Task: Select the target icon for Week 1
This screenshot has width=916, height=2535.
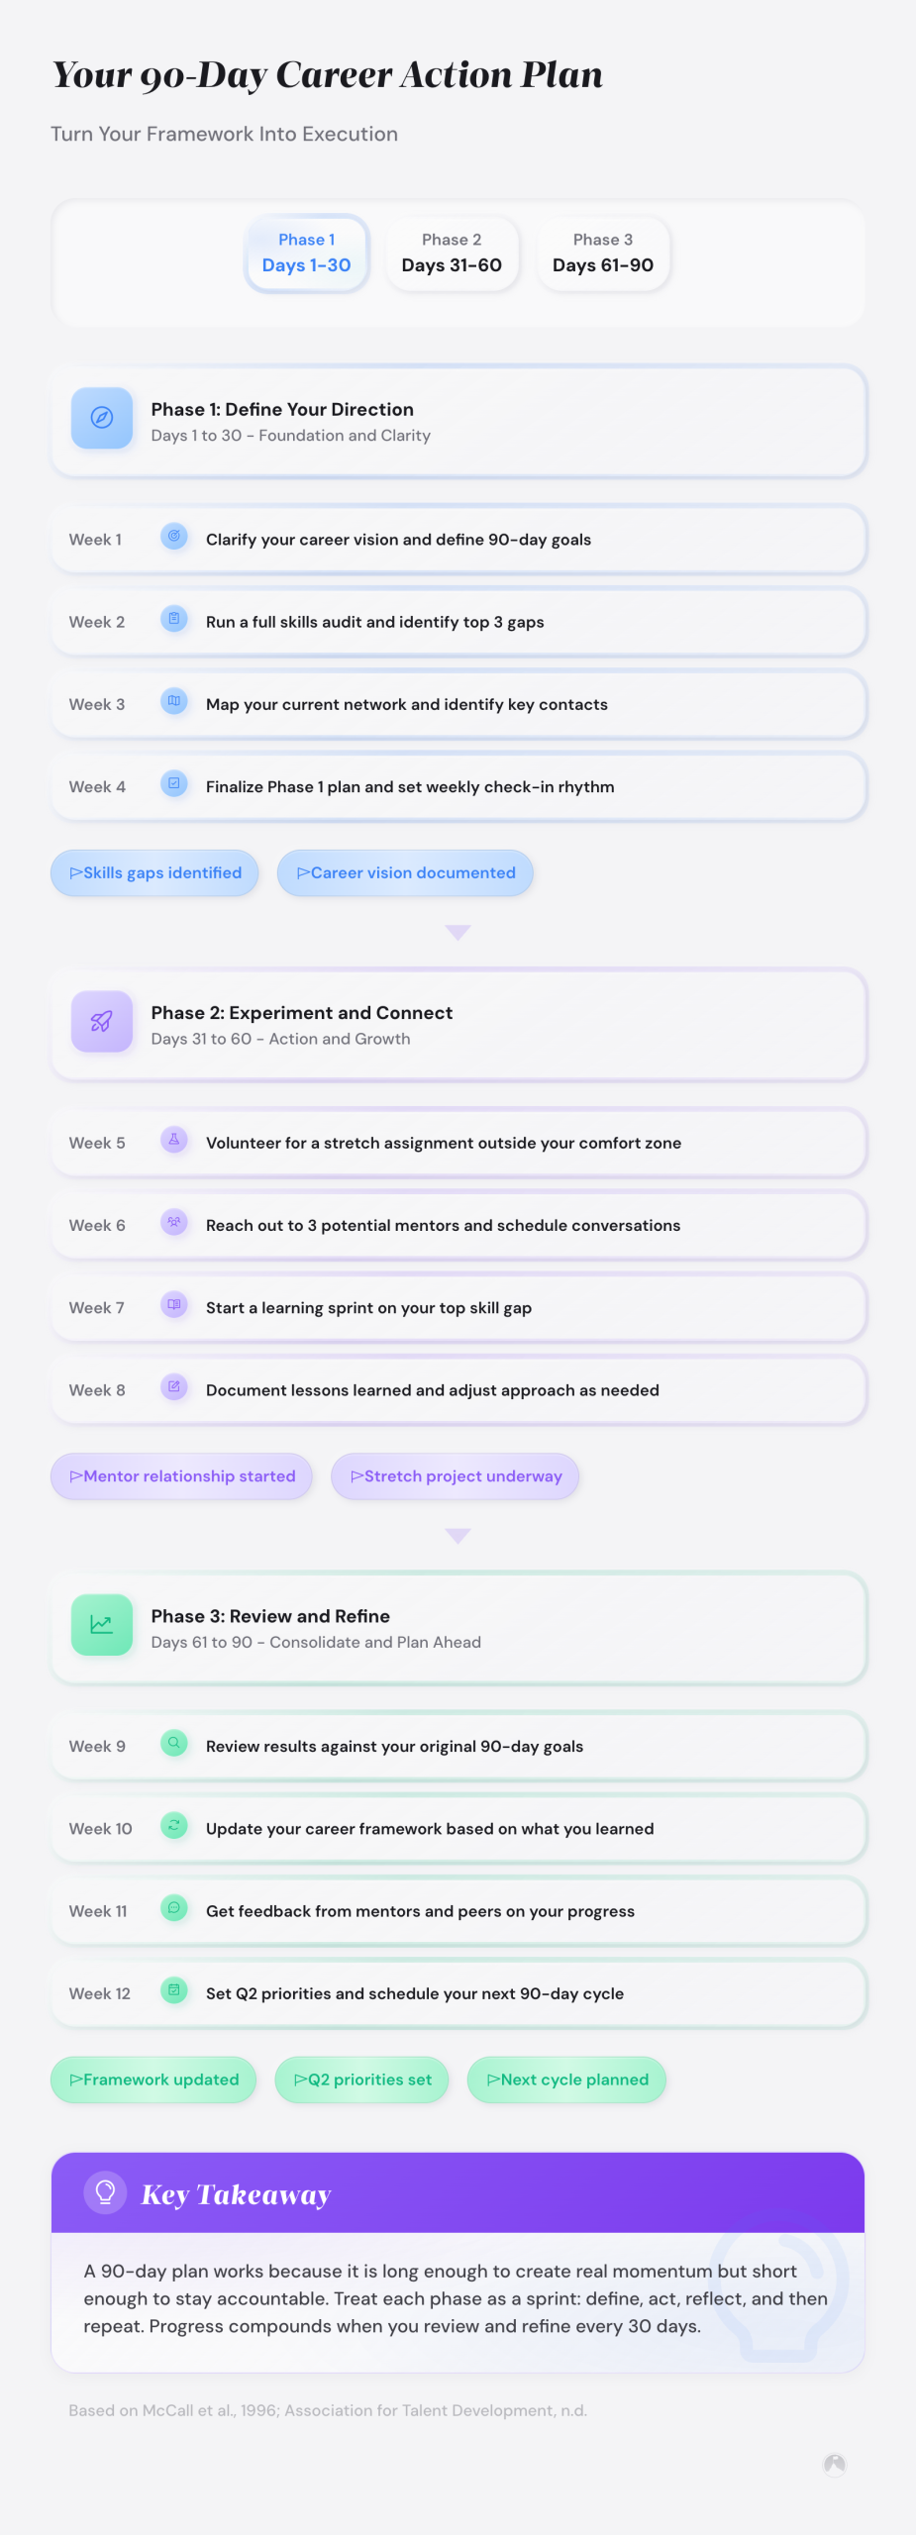Action: click(174, 538)
